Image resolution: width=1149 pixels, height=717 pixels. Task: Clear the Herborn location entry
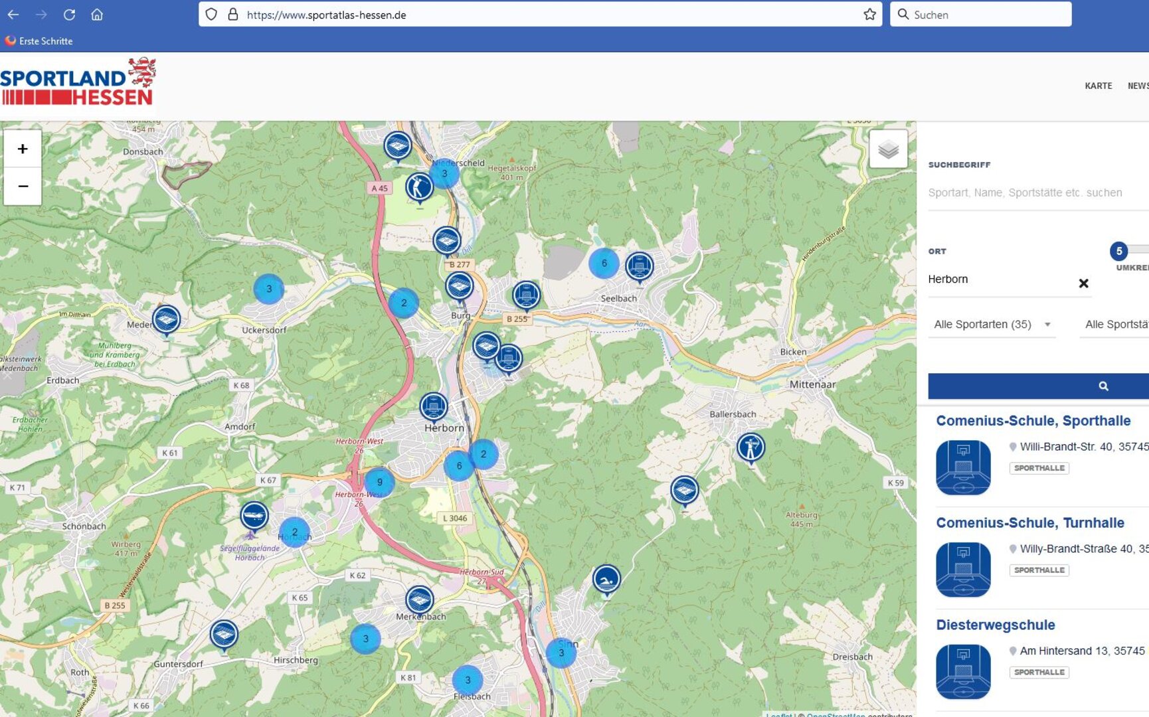1083,283
